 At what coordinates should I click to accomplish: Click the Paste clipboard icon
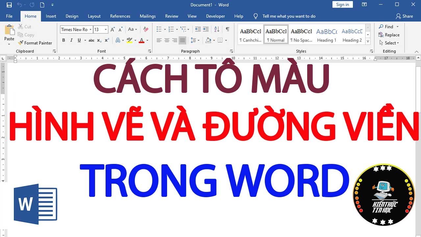(9, 30)
